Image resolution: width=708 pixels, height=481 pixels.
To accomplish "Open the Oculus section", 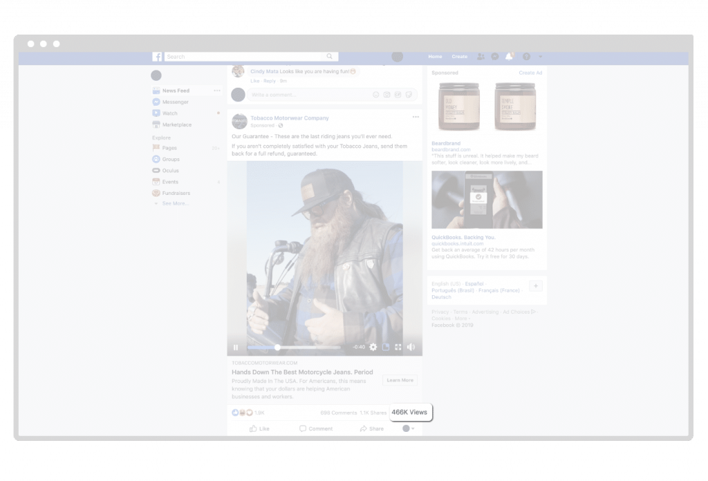I will 169,170.
